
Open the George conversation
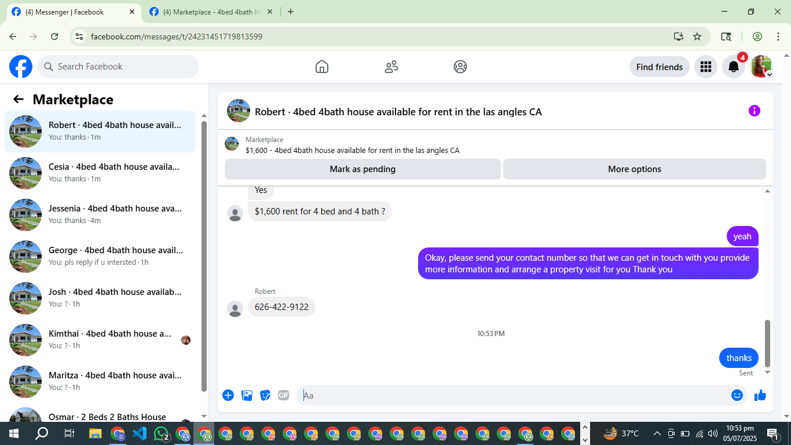click(100, 257)
